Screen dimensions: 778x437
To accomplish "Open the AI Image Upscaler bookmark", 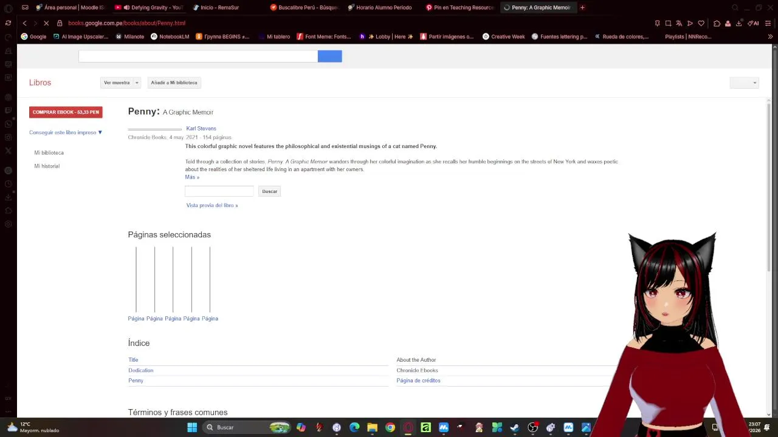I will coord(80,36).
